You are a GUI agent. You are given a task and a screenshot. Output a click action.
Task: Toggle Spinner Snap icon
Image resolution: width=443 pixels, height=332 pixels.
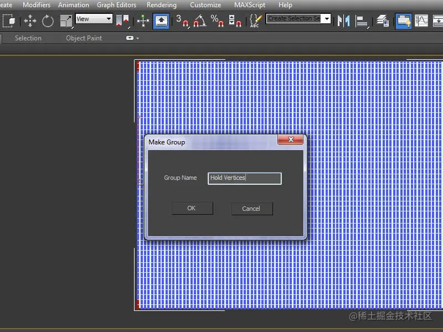[235, 21]
